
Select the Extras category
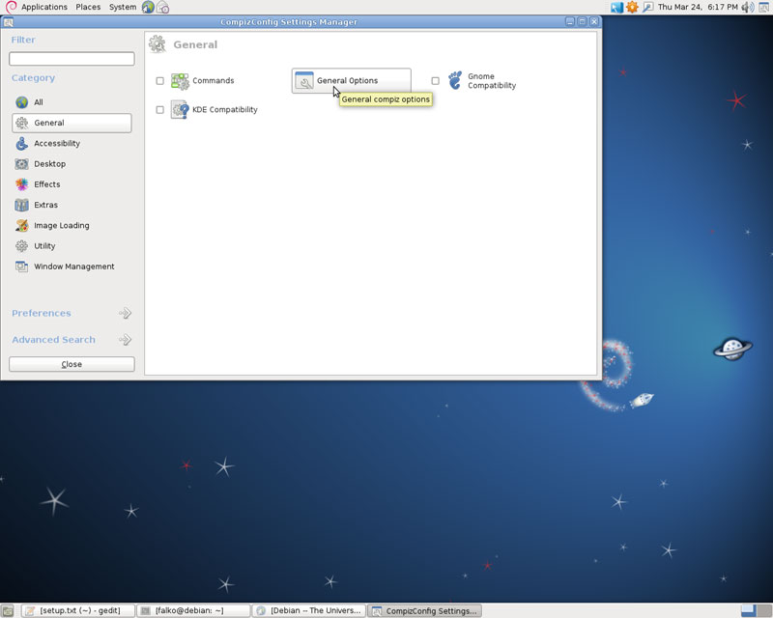[x=72, y=205]
